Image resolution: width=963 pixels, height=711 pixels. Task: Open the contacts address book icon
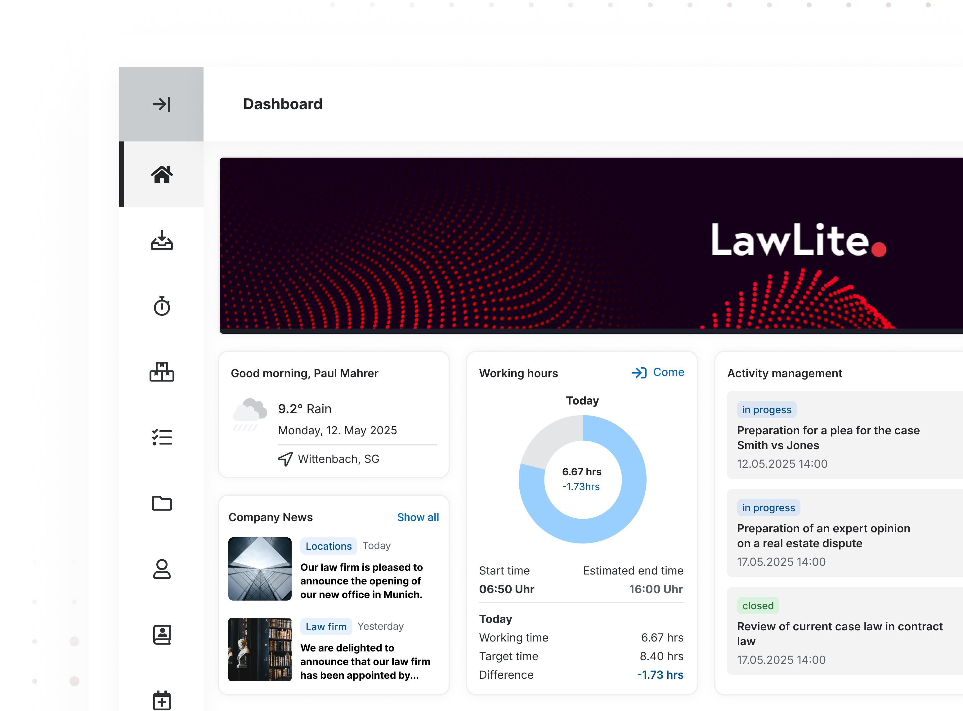(x=161, y=635)
